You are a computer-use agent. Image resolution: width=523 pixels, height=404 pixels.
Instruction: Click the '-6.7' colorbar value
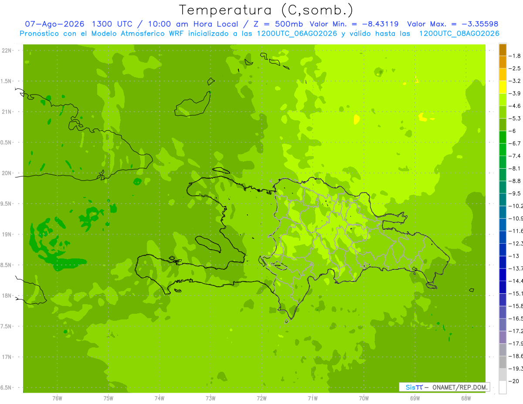pyautogui.click(x=515, y=143)
